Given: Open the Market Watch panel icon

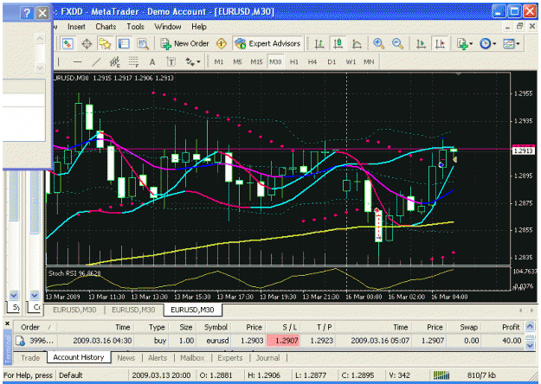Looking at the screenshot, I should pos(68,44).
